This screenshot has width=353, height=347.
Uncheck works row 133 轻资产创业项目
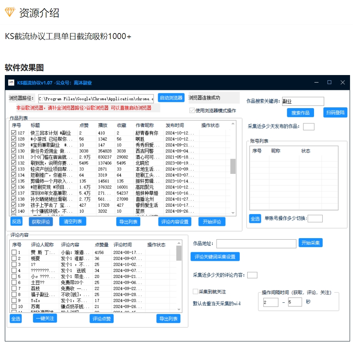[x=13, y=169]
